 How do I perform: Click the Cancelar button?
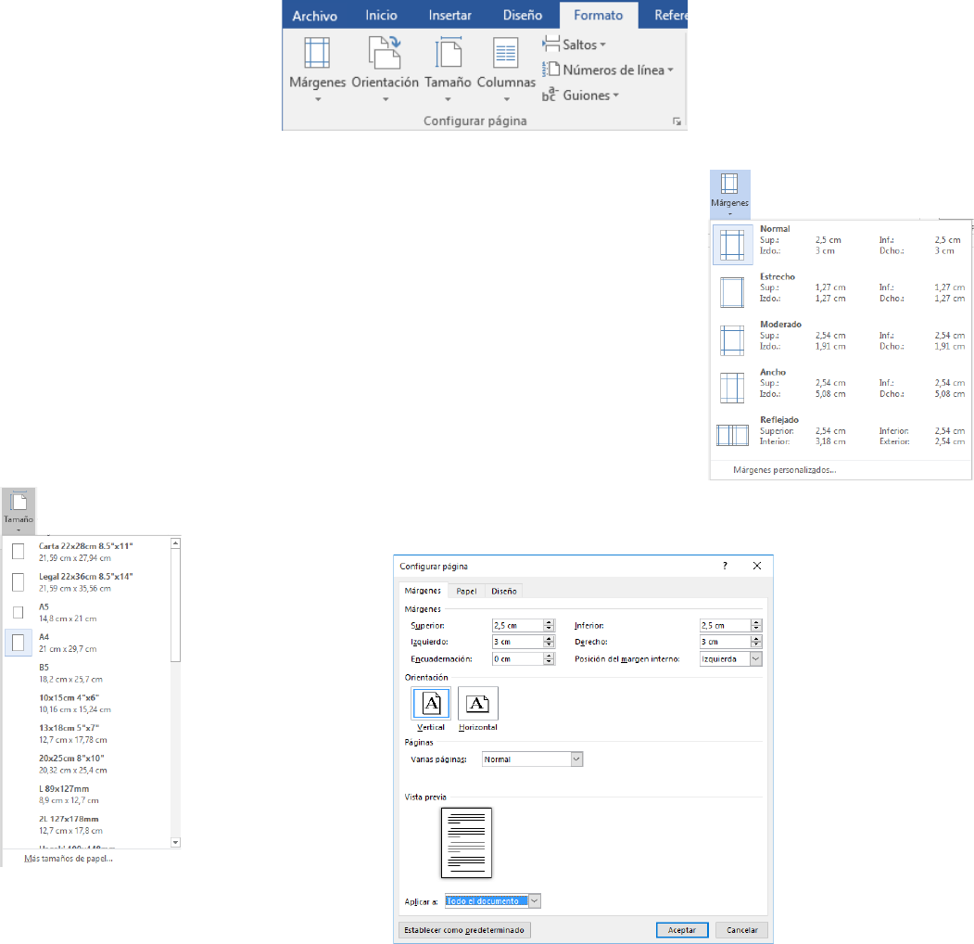tap(741, 930)
